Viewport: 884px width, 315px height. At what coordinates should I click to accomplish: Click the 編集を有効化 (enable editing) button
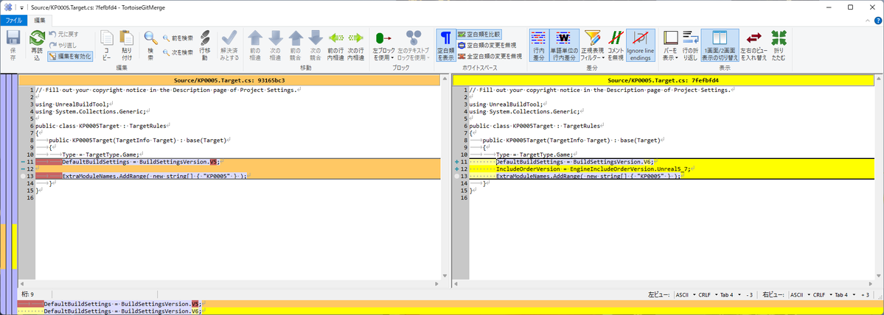[70, 56]
